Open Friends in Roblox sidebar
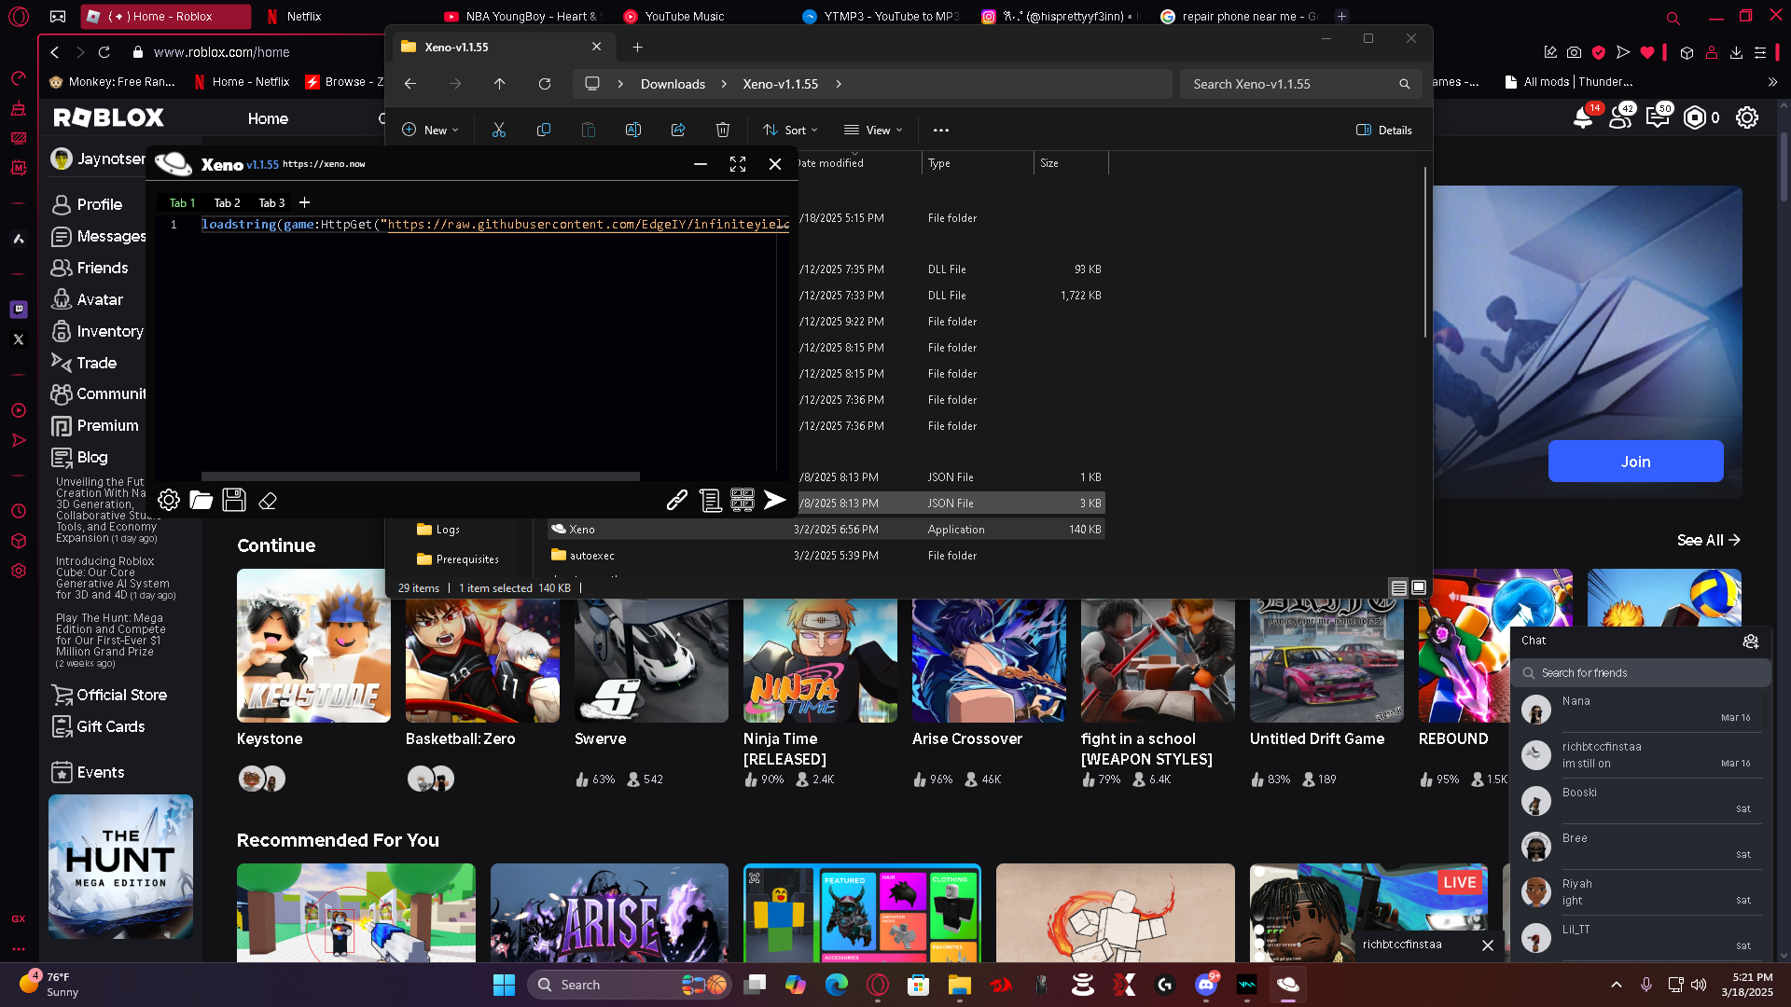The width and height of the screenshot is (1791, 1007). click(90, 269)
